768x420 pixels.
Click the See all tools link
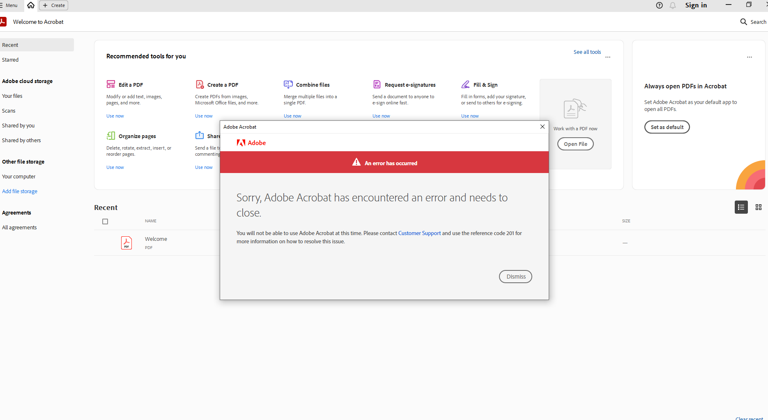pos(587,52)
